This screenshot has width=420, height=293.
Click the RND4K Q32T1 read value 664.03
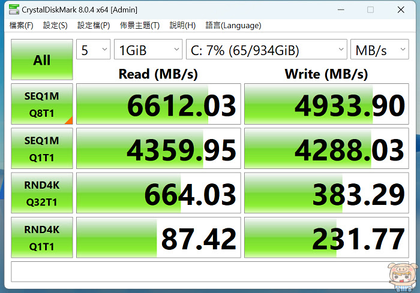(x=158, y=193)
